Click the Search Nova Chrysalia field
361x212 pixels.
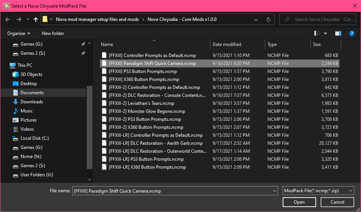[x=319, y=19]
